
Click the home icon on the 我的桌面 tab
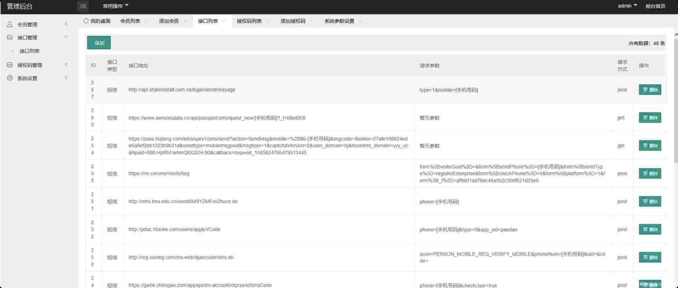pyautogui.click(x=86, y=21)
